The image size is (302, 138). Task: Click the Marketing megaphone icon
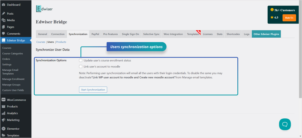(x=3, y=120)
